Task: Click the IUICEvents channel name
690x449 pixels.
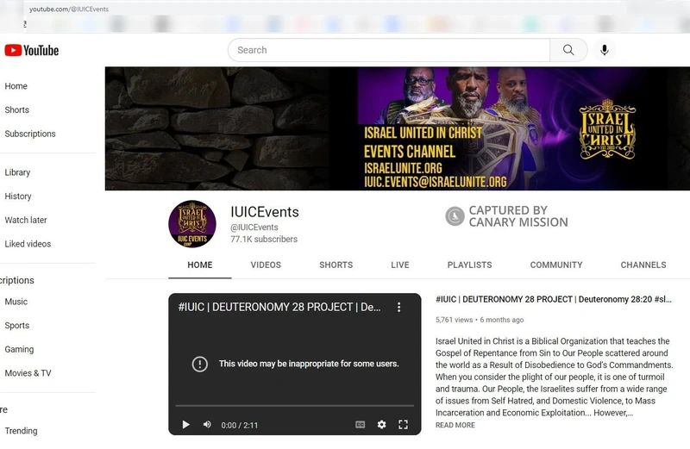Action: [x=265, y=212]
